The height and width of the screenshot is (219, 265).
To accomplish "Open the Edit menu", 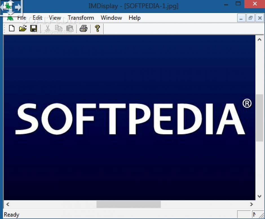I will [37, 18].
